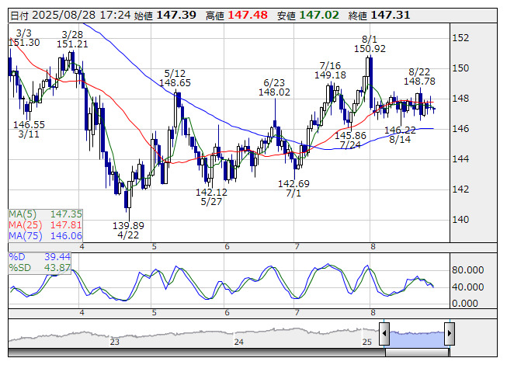Click the right range handle arrow
507x365 pixels.
(x=449, y=335)
